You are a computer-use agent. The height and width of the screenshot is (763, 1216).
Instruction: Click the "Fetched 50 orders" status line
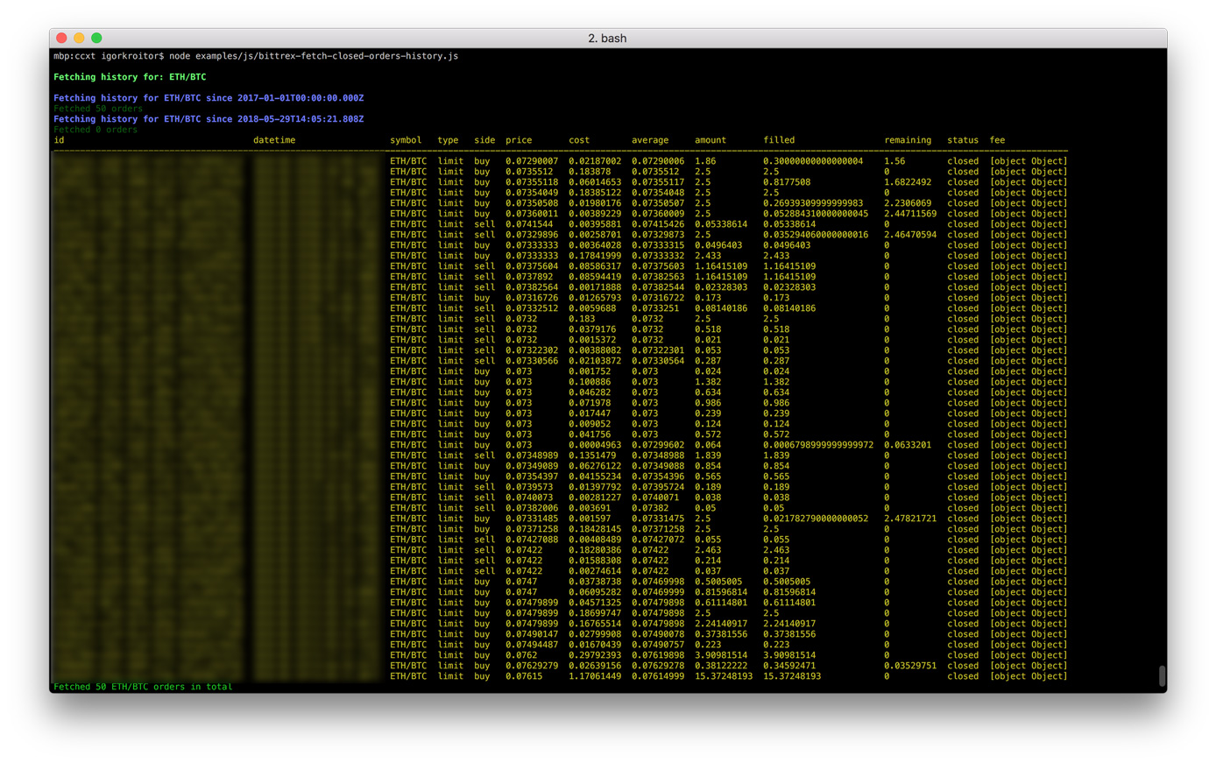[96, 108]
